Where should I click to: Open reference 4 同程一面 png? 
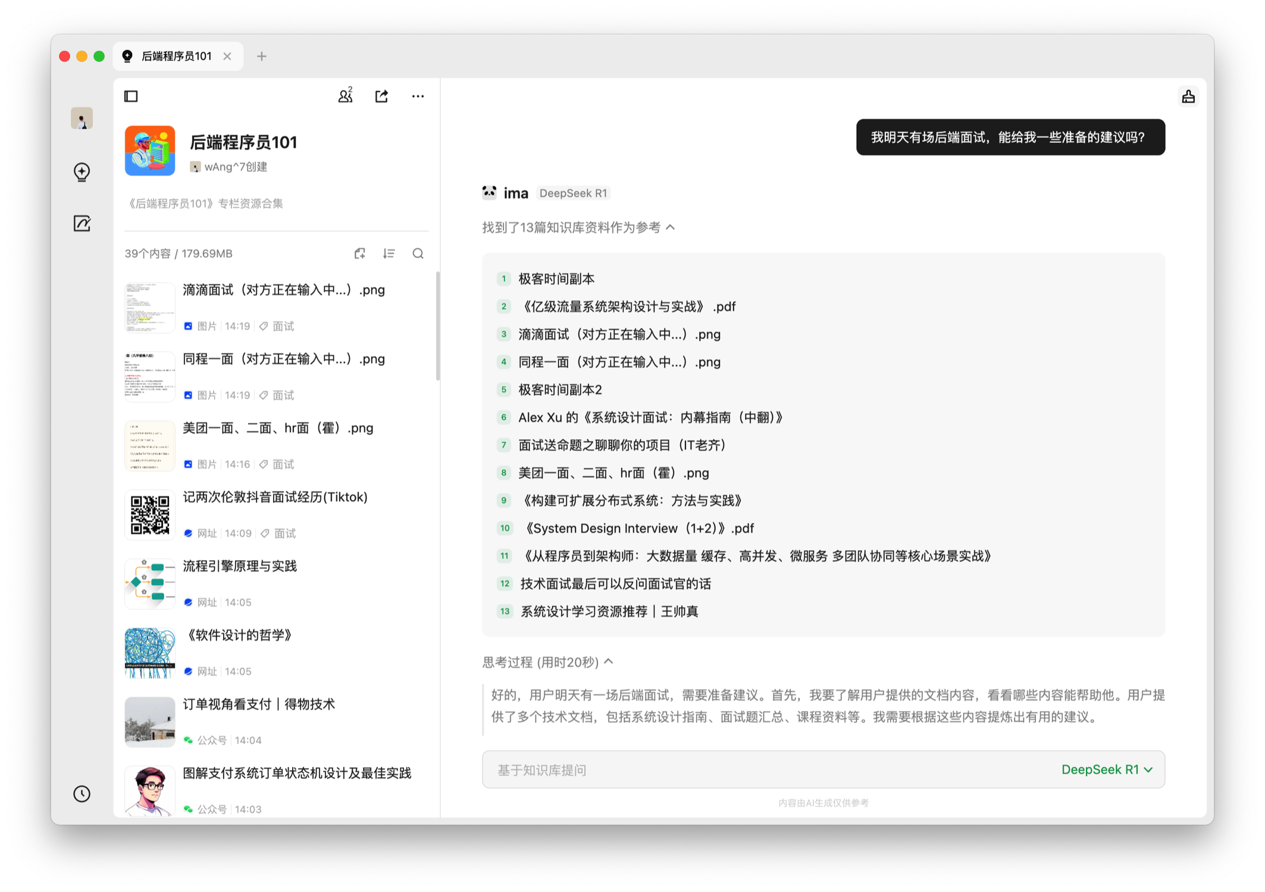click(x=619, y=362)
